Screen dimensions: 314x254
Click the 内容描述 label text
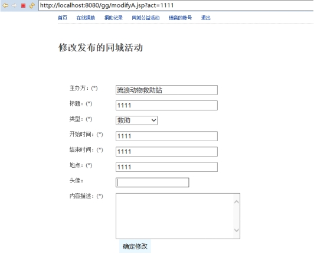coord(86,196)
